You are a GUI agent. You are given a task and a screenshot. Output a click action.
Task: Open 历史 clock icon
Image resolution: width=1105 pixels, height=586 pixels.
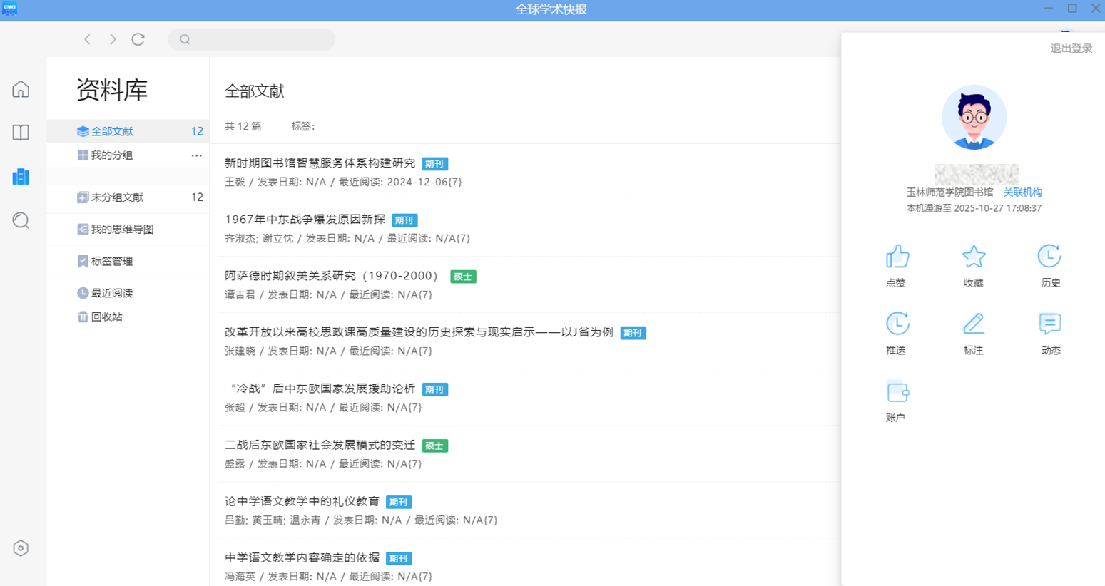coord(1049,257)
